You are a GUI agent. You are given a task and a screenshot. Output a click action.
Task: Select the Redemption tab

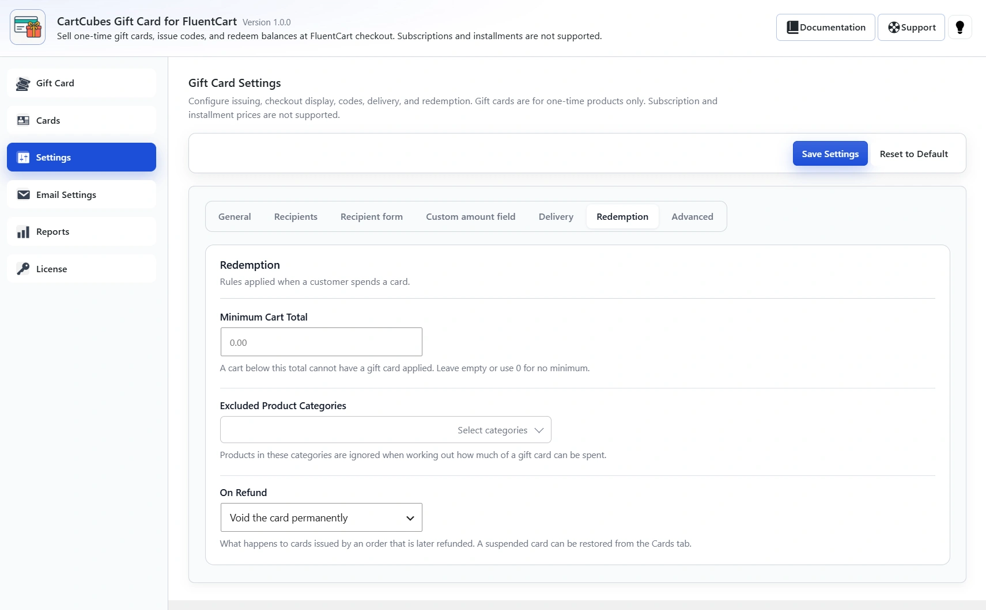622,216
